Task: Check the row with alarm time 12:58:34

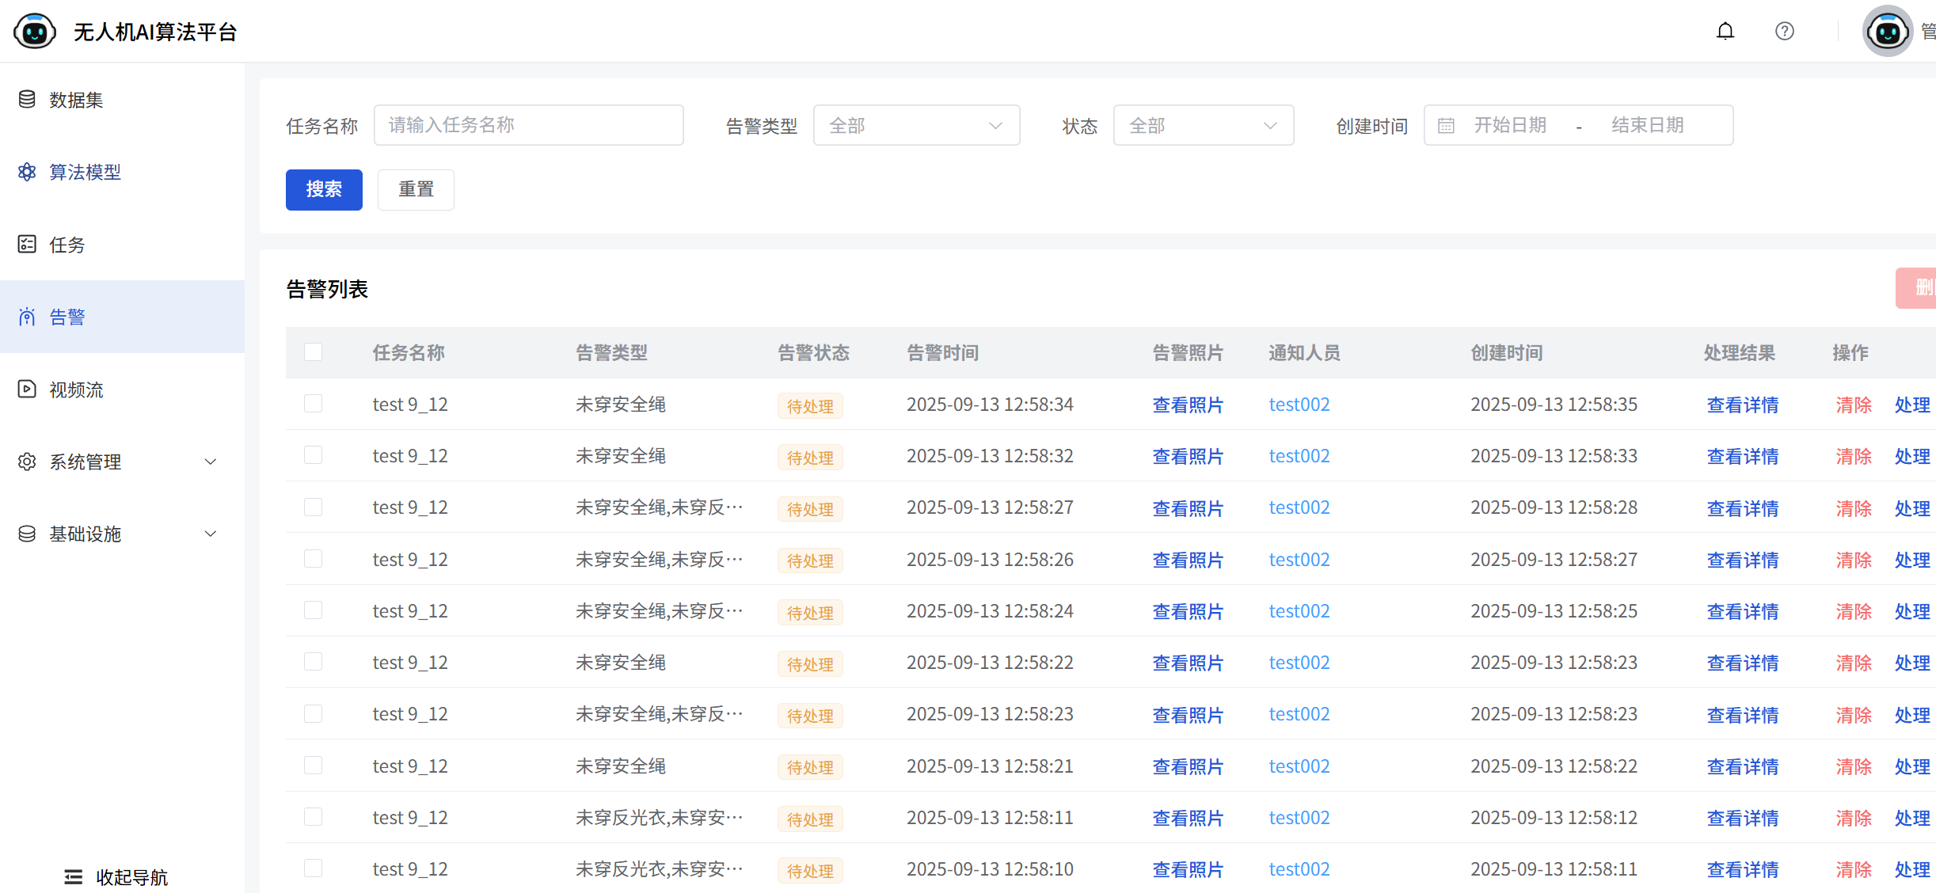Action: click(x=314, y=404)
